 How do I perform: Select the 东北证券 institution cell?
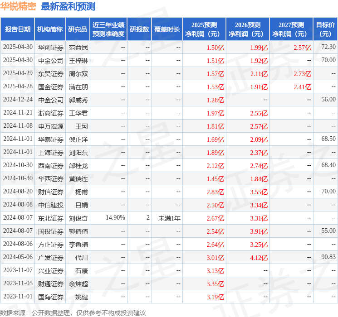tap(51, 218)
